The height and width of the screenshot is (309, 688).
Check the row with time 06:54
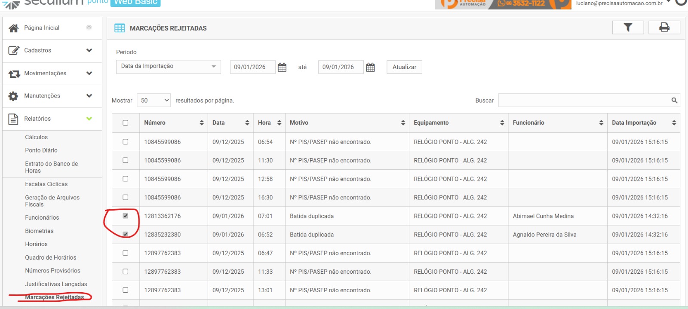coord(126,142)
